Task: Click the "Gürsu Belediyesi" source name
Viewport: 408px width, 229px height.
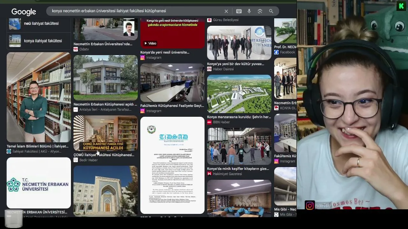Action: coord(226,20)
